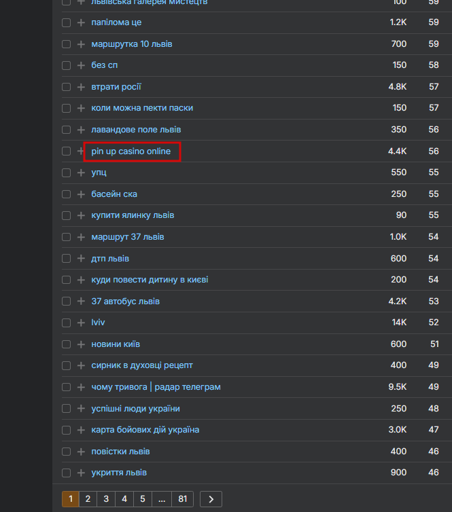Click value 53 in 37 автобус львів row

[x=434, y=301]
